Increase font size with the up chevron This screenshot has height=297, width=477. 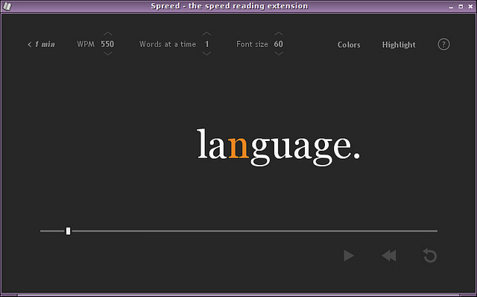pos(278,34)
